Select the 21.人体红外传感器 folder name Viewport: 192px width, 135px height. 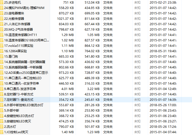(17, 24)
